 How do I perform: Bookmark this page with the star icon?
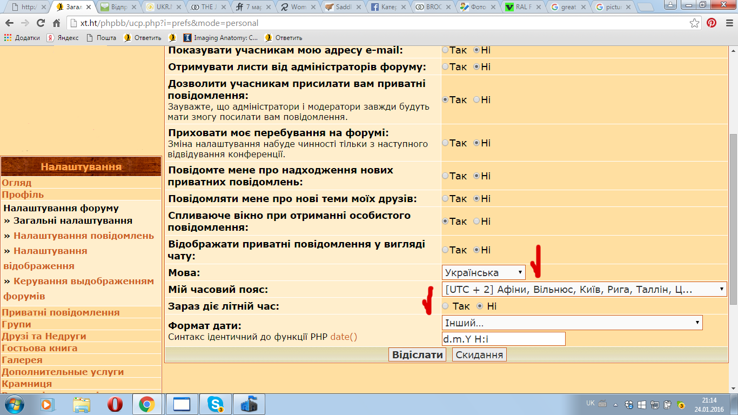click(x=695, y=23)
